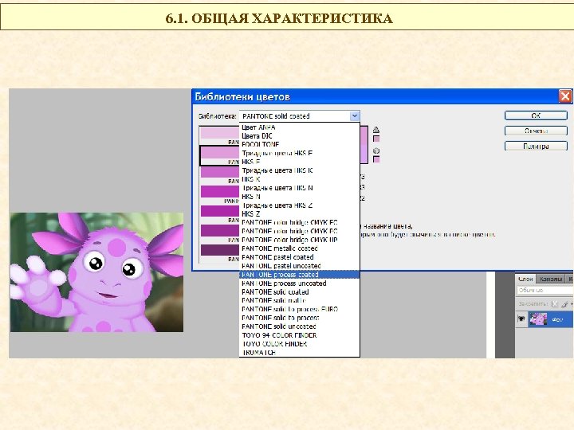Select Триадные цвета HKS E

300,153
